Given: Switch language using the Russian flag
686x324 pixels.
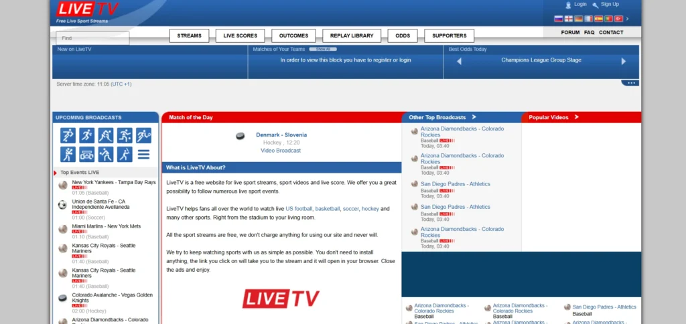Looking at the screenshot, I should pos(558,19).
